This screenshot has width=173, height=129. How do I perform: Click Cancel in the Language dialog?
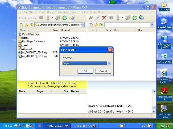103,71
